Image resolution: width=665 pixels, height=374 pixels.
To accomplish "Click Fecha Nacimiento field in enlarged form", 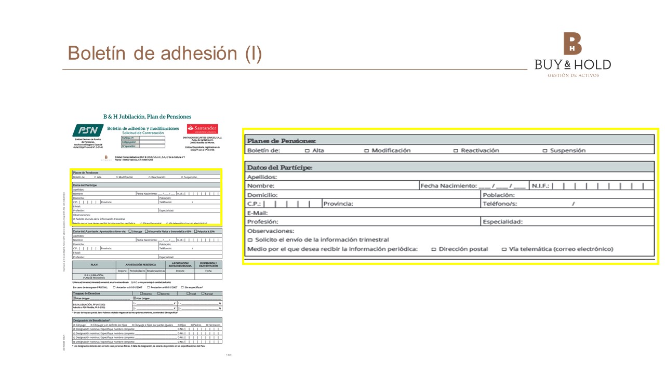I will click(x=473, y=185).
